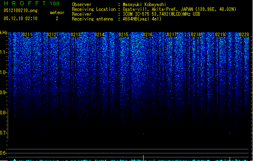Click the 0218 time marker

196,35
